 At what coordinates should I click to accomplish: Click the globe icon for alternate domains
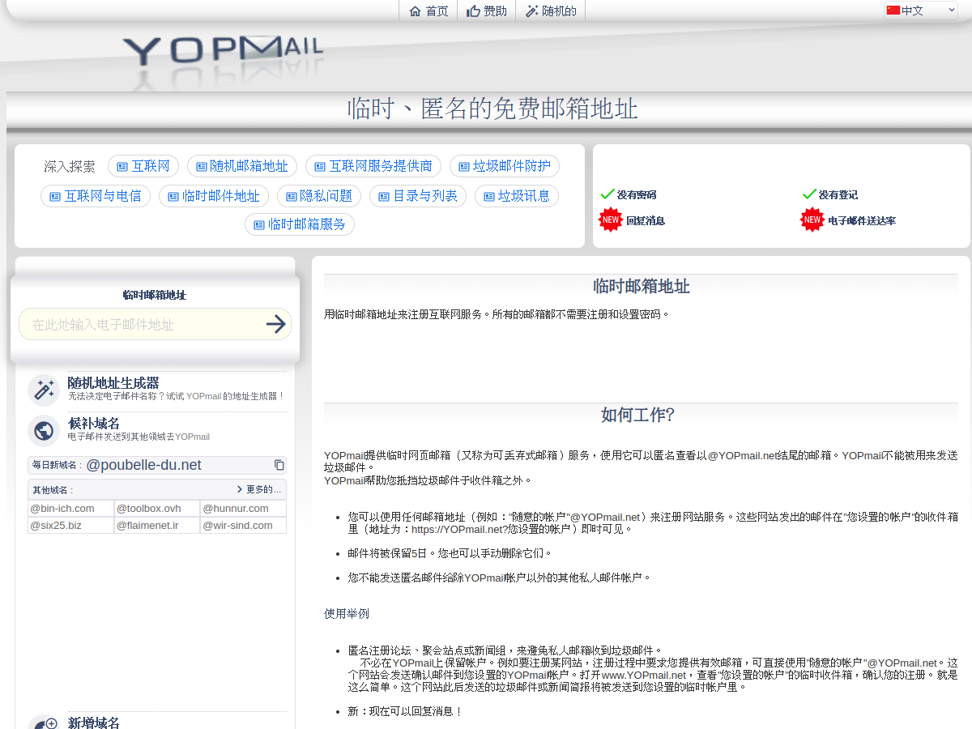[44, 431]
